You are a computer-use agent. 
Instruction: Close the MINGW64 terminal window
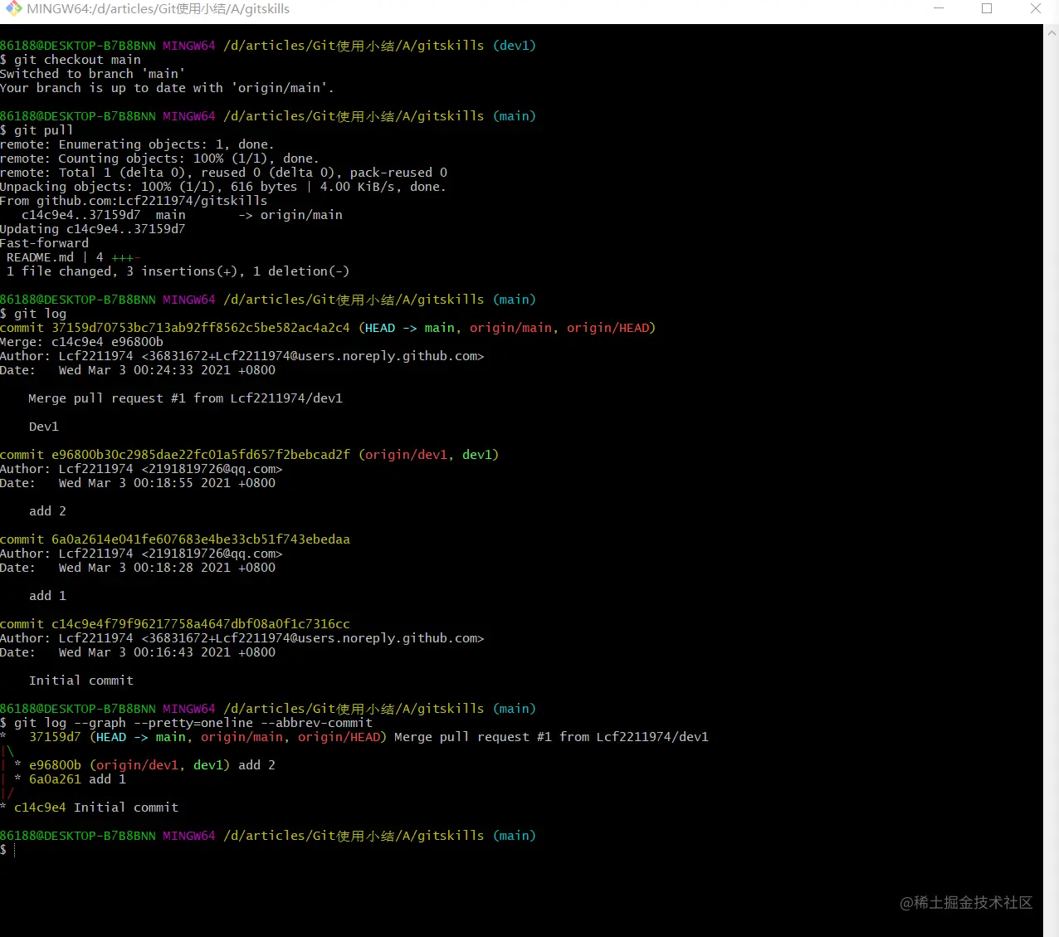coord(1035,9)
